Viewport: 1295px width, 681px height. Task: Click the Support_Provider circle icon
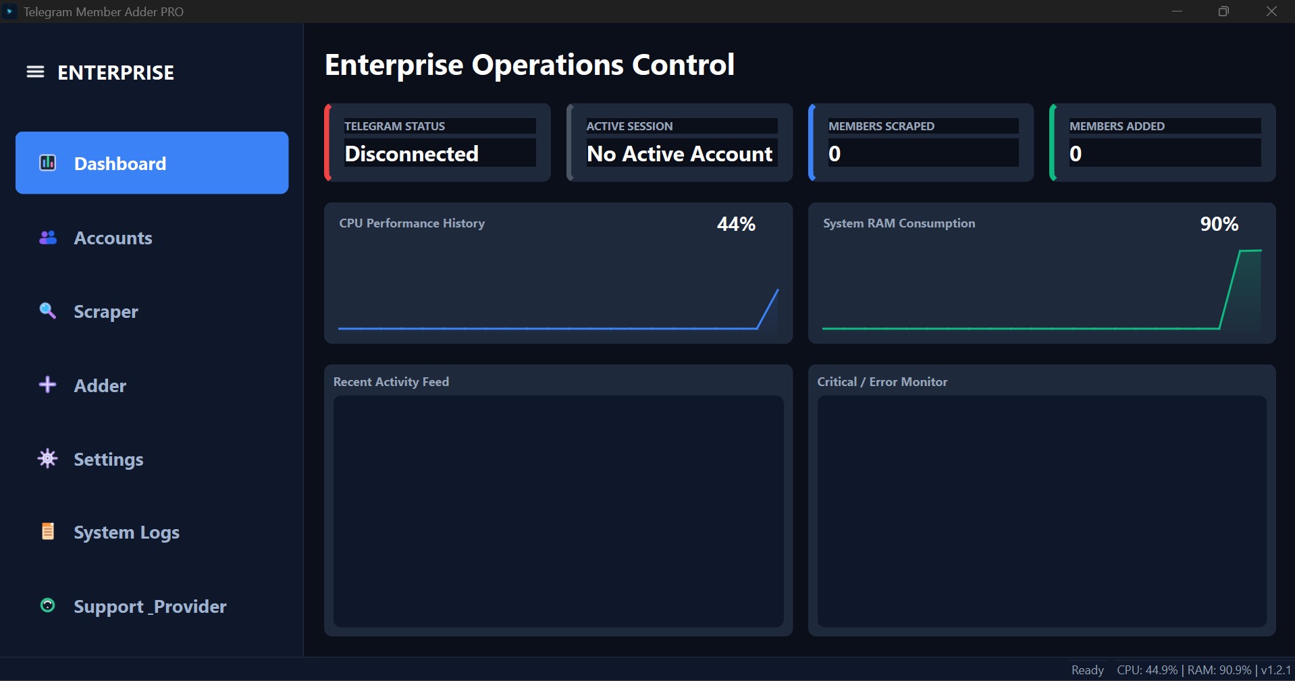[x=48, y=605]
